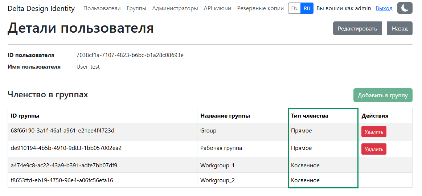
Task: Open the Администраторы section
Action: click(x=175, y=8)
